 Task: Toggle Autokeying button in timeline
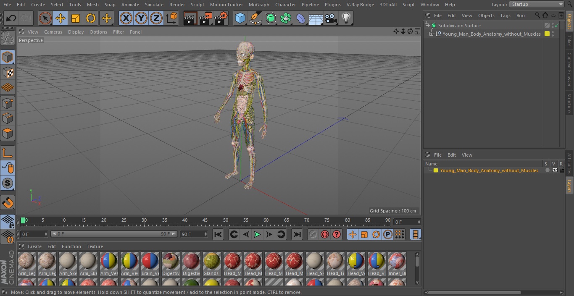click(x=324, y=234)
